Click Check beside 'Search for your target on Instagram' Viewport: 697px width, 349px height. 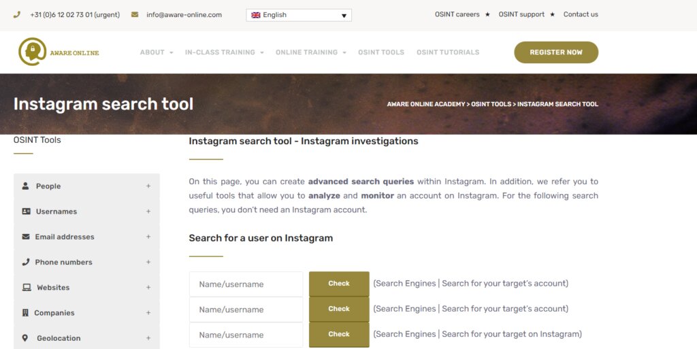click(x=339, y=334)
